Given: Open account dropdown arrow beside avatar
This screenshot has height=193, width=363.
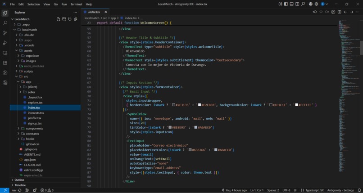Looking at the screenshot, I should coord(327,4).
